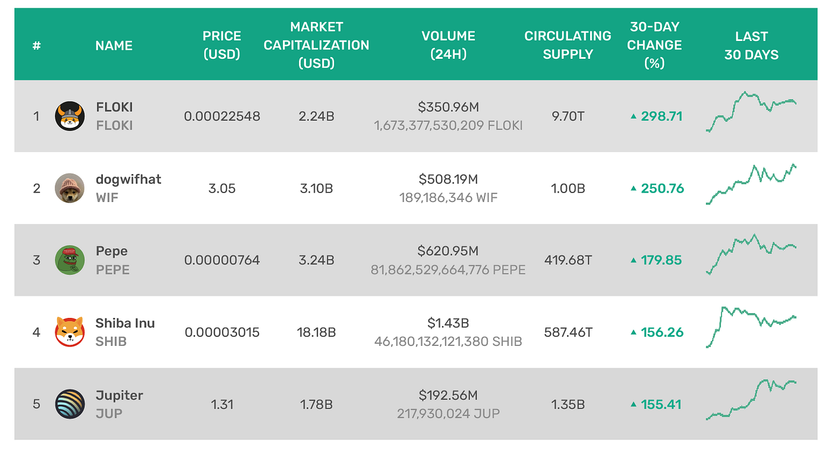
Task: Select market cap 3.10B
Action: (x=316, y=188)
